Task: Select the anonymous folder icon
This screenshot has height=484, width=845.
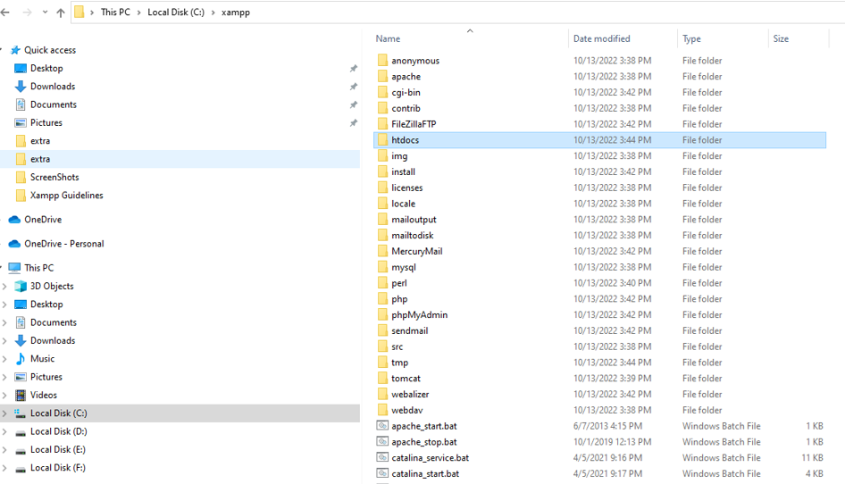Action: (382, 61)
